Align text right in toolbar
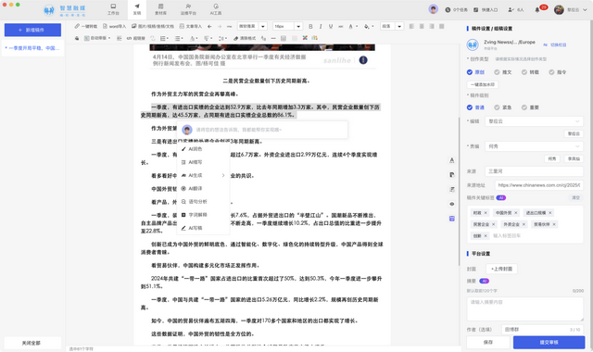Image resolution: width=593 pixels, height=352 pixels. (432, 27)
